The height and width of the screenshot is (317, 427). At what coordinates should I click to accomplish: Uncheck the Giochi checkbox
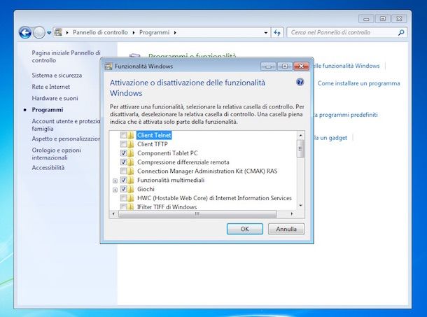click(x=123, y=189)
